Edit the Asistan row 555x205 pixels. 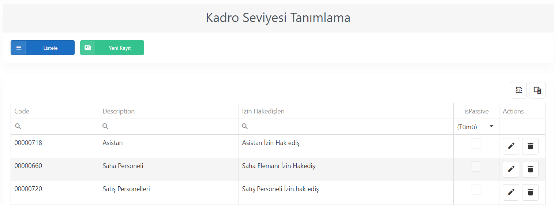click(511, 146)
